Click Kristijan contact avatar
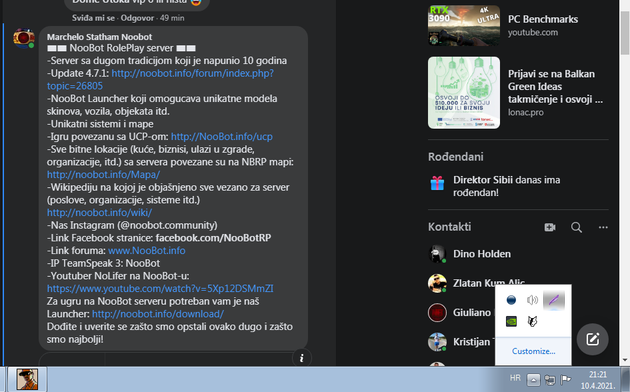 pos(437,342)
